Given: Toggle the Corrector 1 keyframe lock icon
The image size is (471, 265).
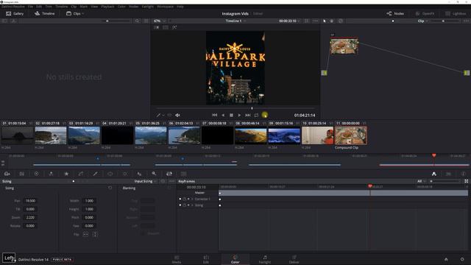Looking at the screenshot, I should pyautogui.click(x=185, y=199).
